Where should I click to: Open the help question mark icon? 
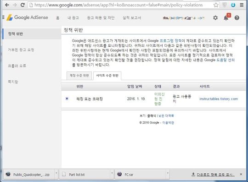tap(237, 18)
